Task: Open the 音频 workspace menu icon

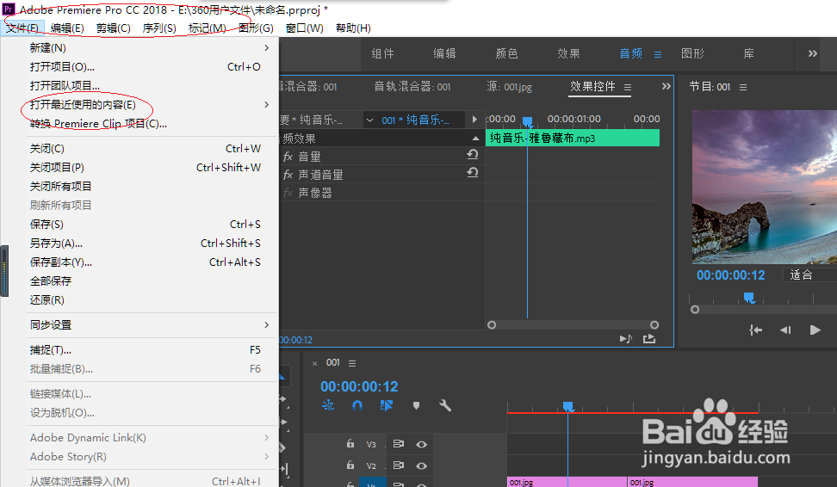Action: click(658, 54)
